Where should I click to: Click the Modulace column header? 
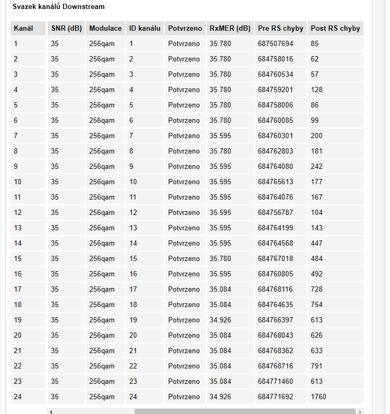click(x=105, y=28)
